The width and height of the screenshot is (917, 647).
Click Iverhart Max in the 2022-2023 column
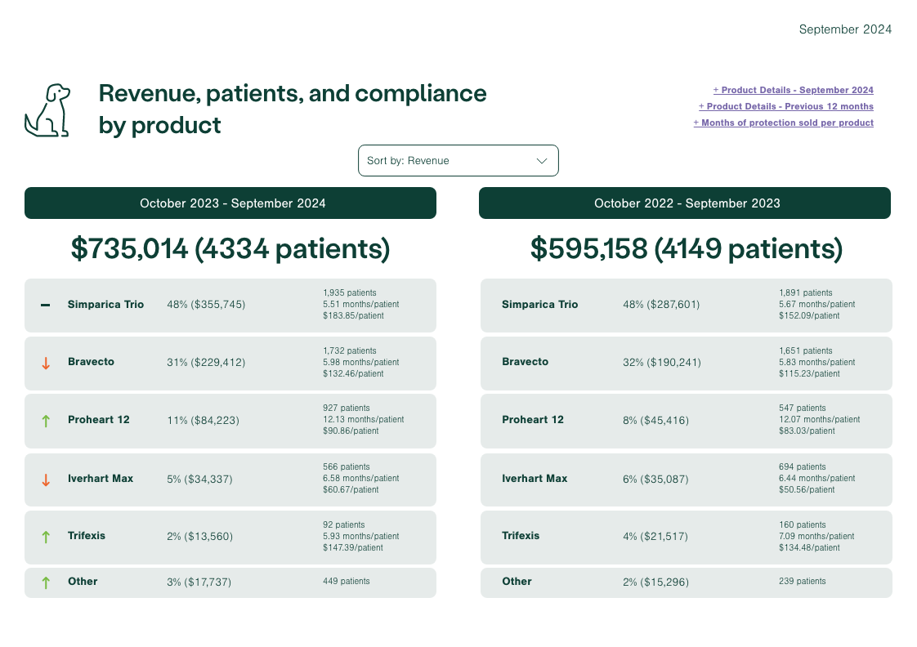click(535, 479)
